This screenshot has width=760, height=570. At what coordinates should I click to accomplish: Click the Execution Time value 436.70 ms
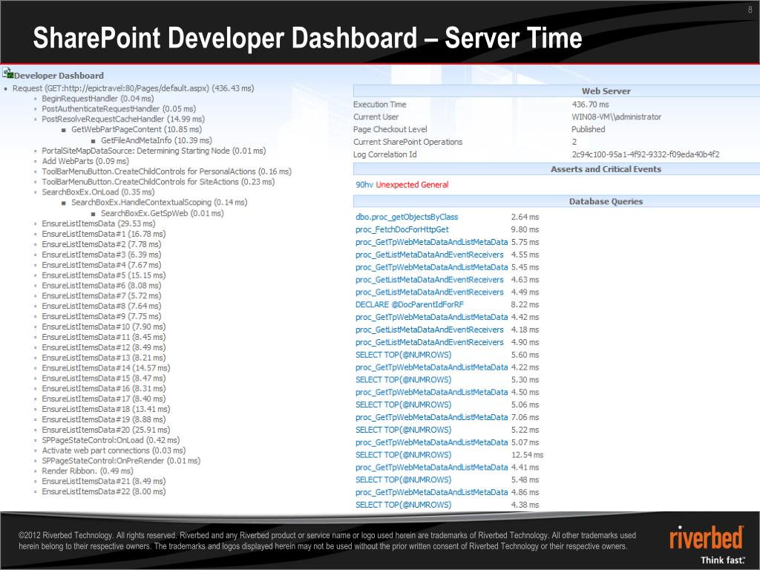(590, 104)
